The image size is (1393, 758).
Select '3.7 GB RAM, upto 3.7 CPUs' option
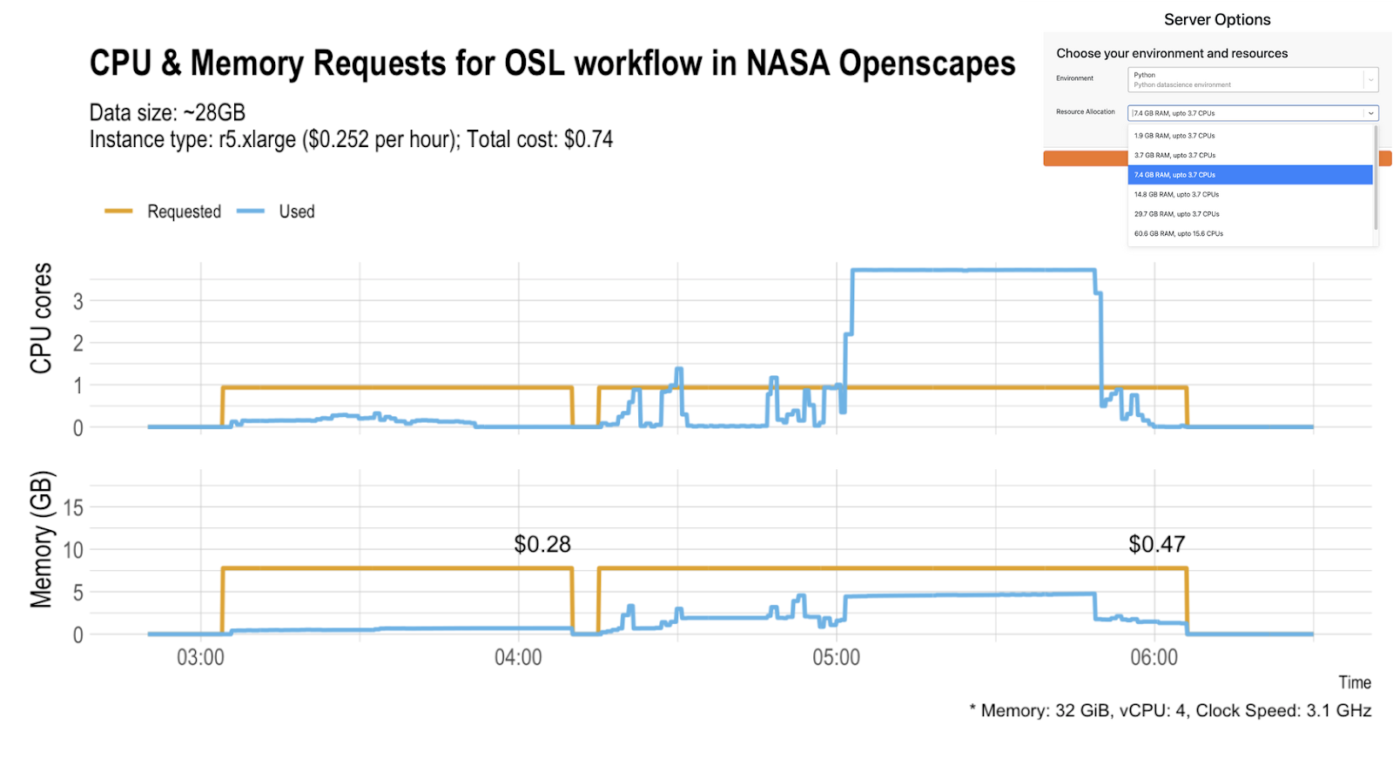point(1175,155)
